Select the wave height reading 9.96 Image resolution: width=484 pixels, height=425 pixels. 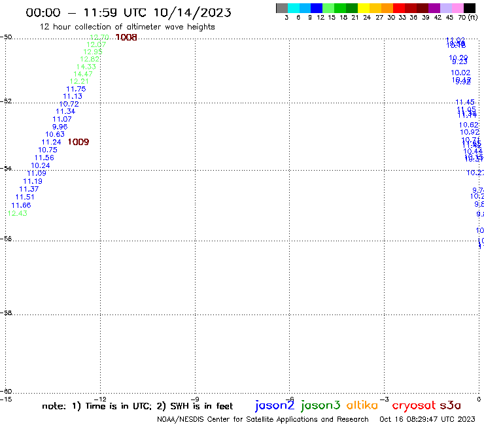tap(60, 127)
